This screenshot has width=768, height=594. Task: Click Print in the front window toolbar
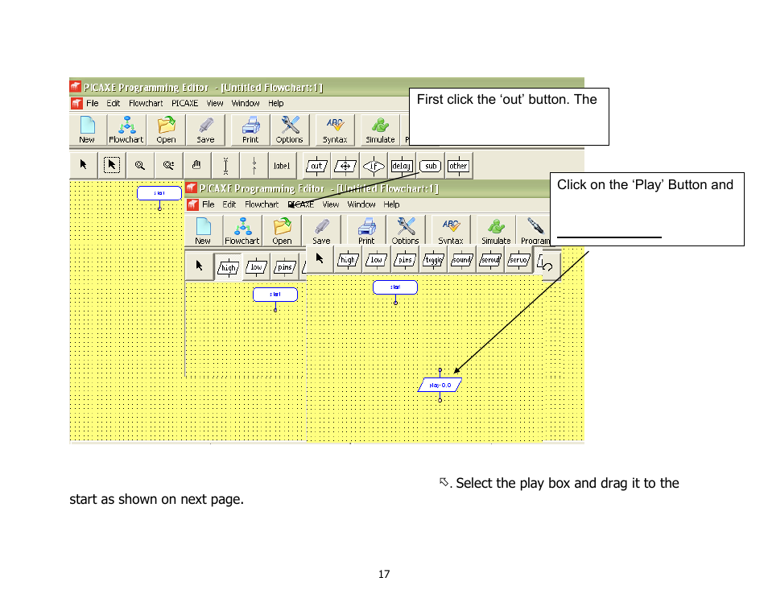366,231
